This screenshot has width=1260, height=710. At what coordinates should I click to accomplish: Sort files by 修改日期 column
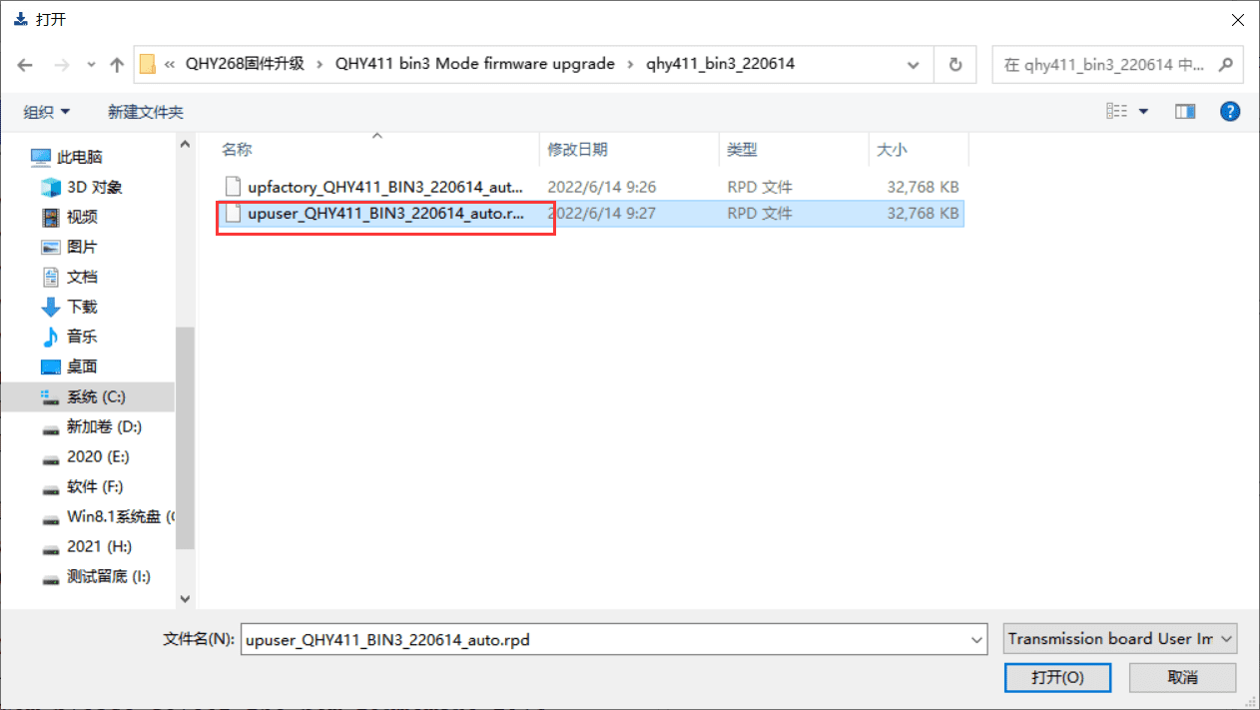577,149
